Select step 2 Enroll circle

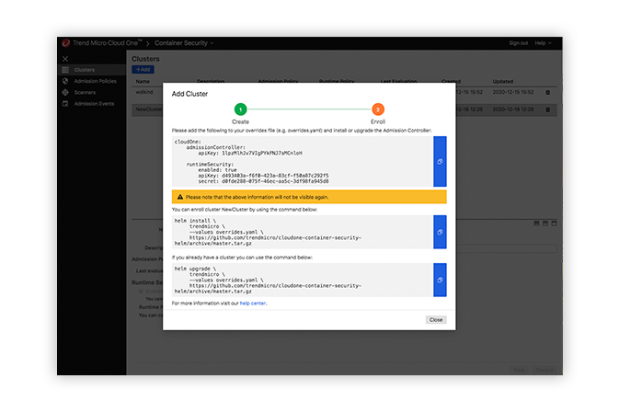tap(378, 109)
